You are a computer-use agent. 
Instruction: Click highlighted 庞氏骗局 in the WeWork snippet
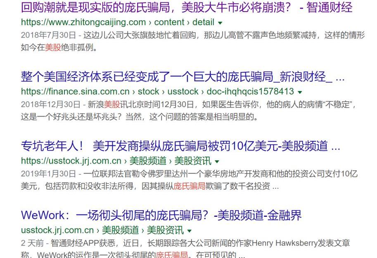click(171, 254)
